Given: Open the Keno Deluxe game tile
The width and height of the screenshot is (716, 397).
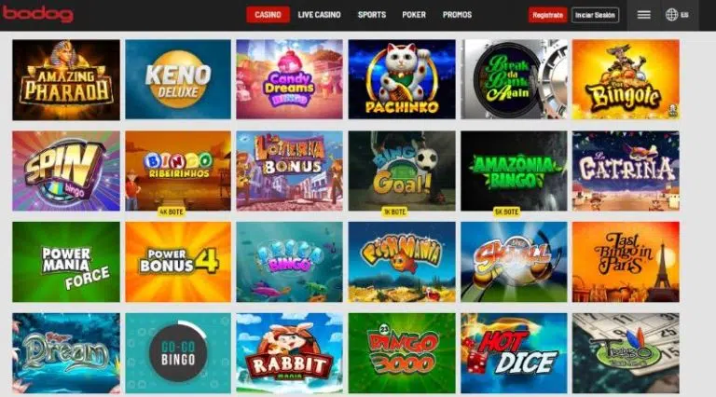Looking at the screenshot, I should (x=178, y=79).
